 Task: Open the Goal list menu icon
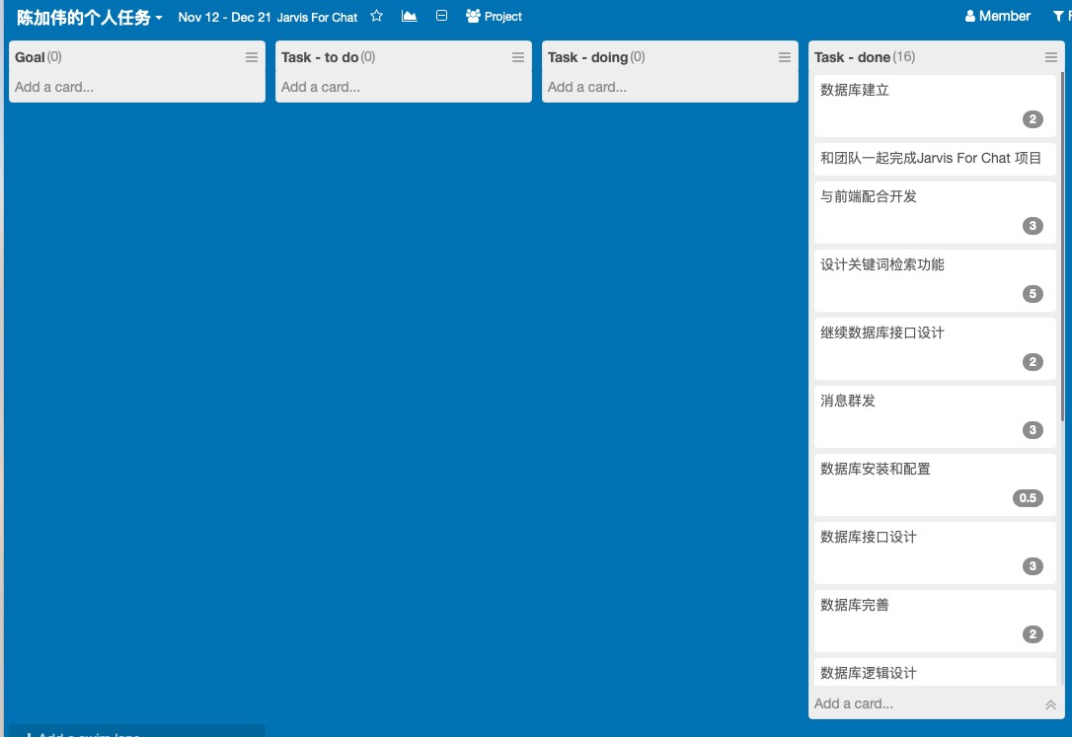252,57
